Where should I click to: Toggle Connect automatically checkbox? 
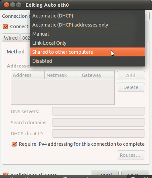pos(5,27)
